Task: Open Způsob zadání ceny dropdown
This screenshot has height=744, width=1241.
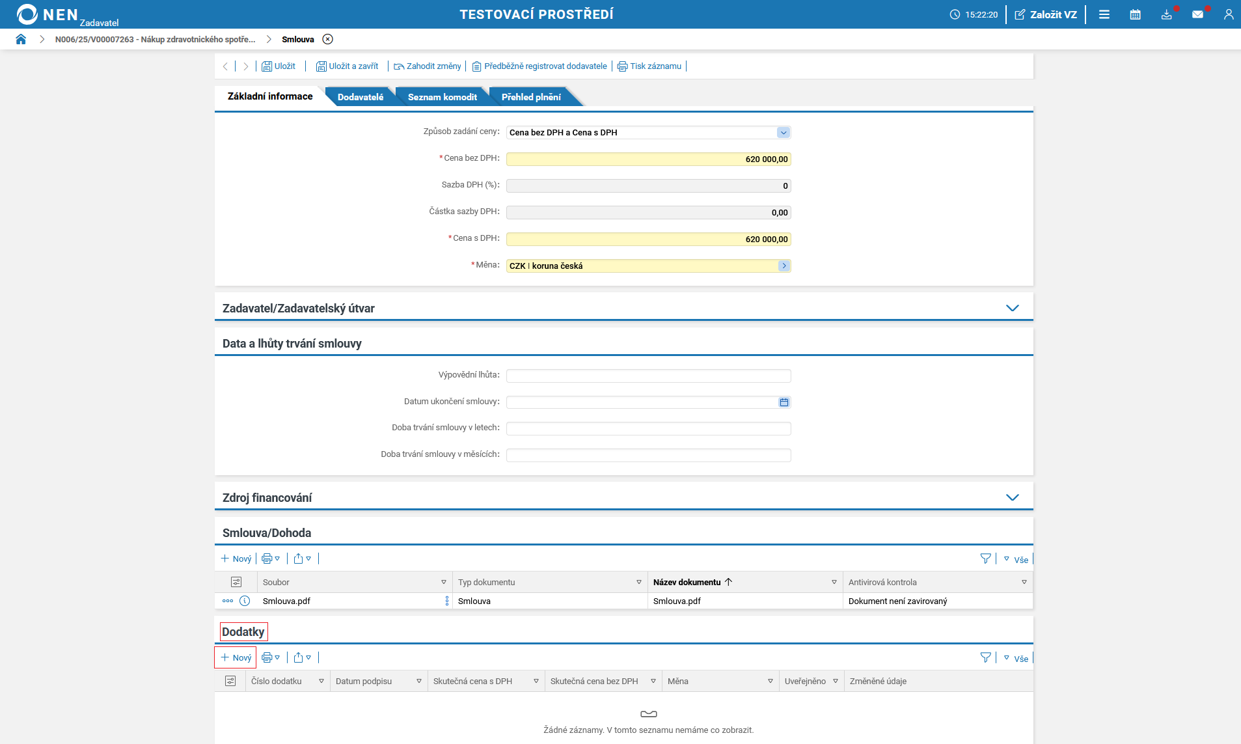Action: click(783, 133)
